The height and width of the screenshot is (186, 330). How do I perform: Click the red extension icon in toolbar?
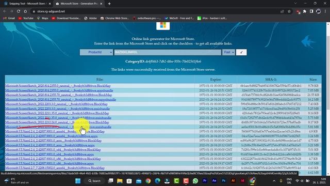pos(298,11)
